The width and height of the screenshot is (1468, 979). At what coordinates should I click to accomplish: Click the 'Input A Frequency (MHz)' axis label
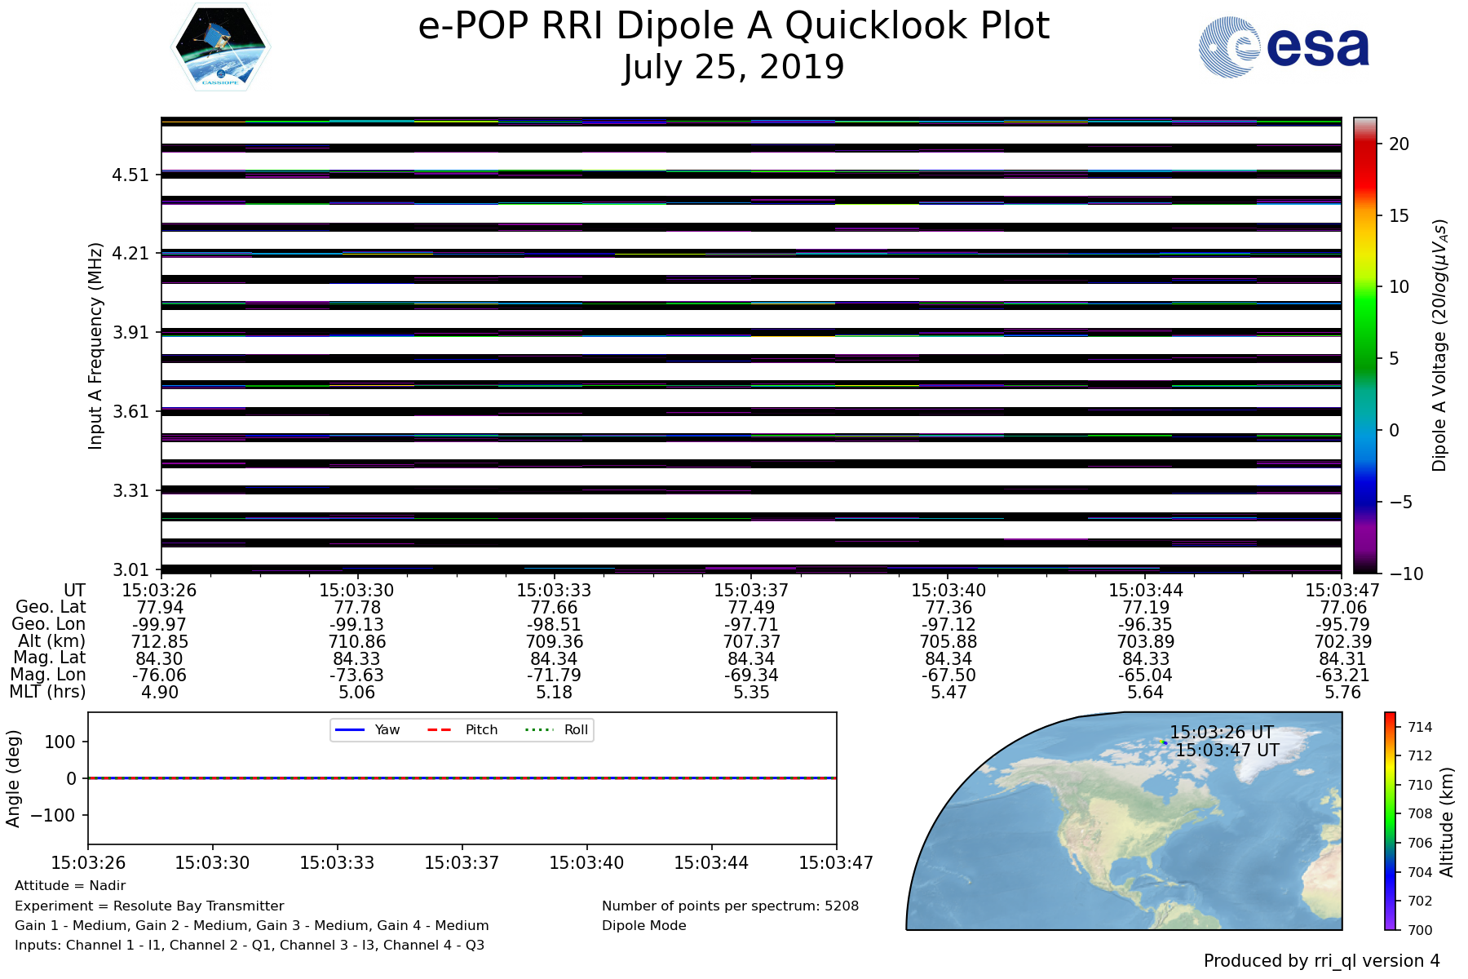[95, 345]
